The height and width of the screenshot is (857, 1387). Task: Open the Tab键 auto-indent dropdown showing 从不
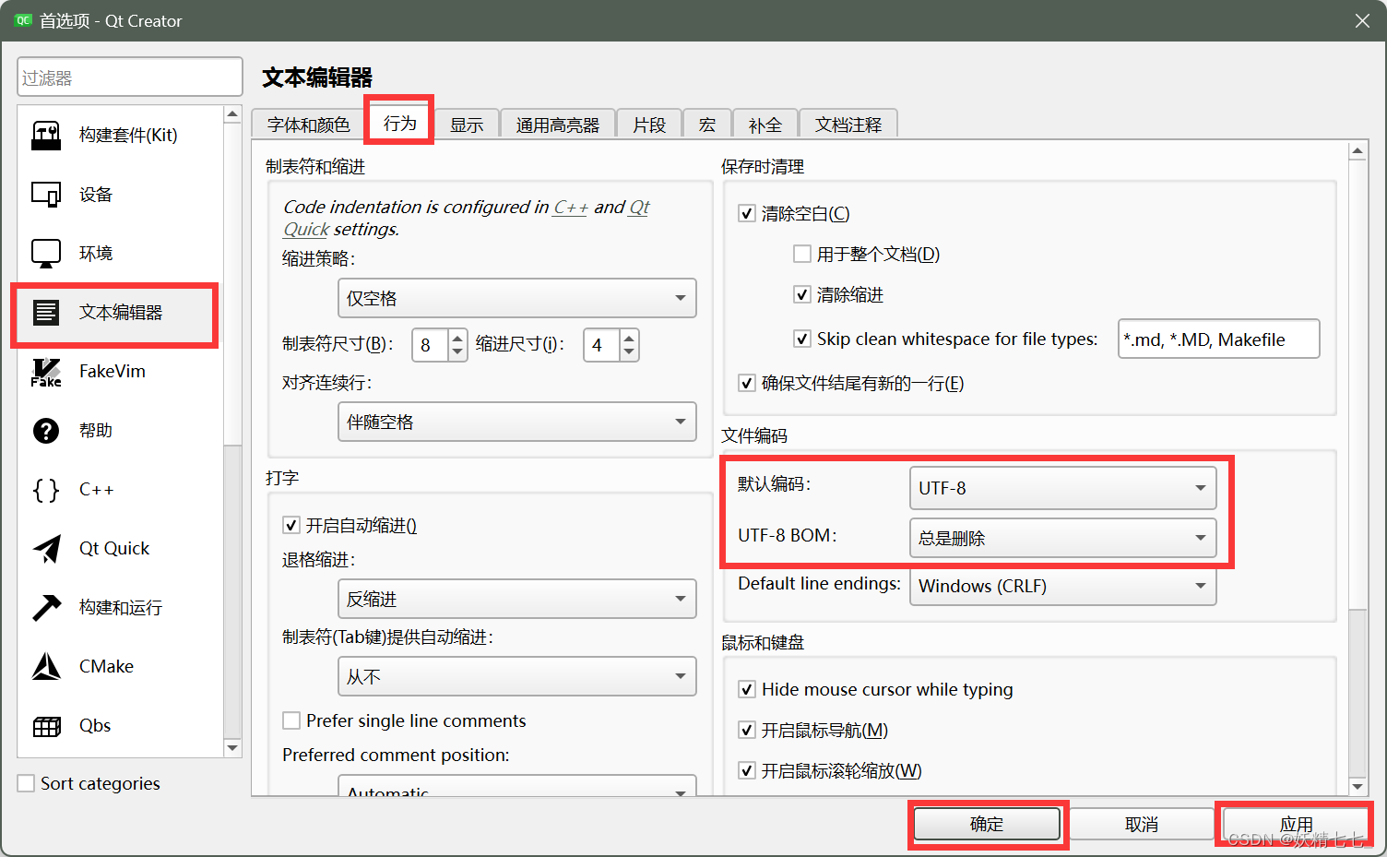[x=517, y=676]
